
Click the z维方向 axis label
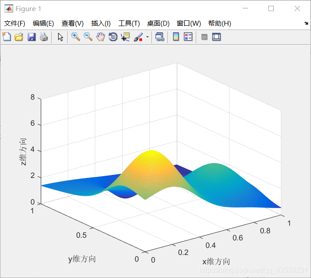tap(23, 152)
